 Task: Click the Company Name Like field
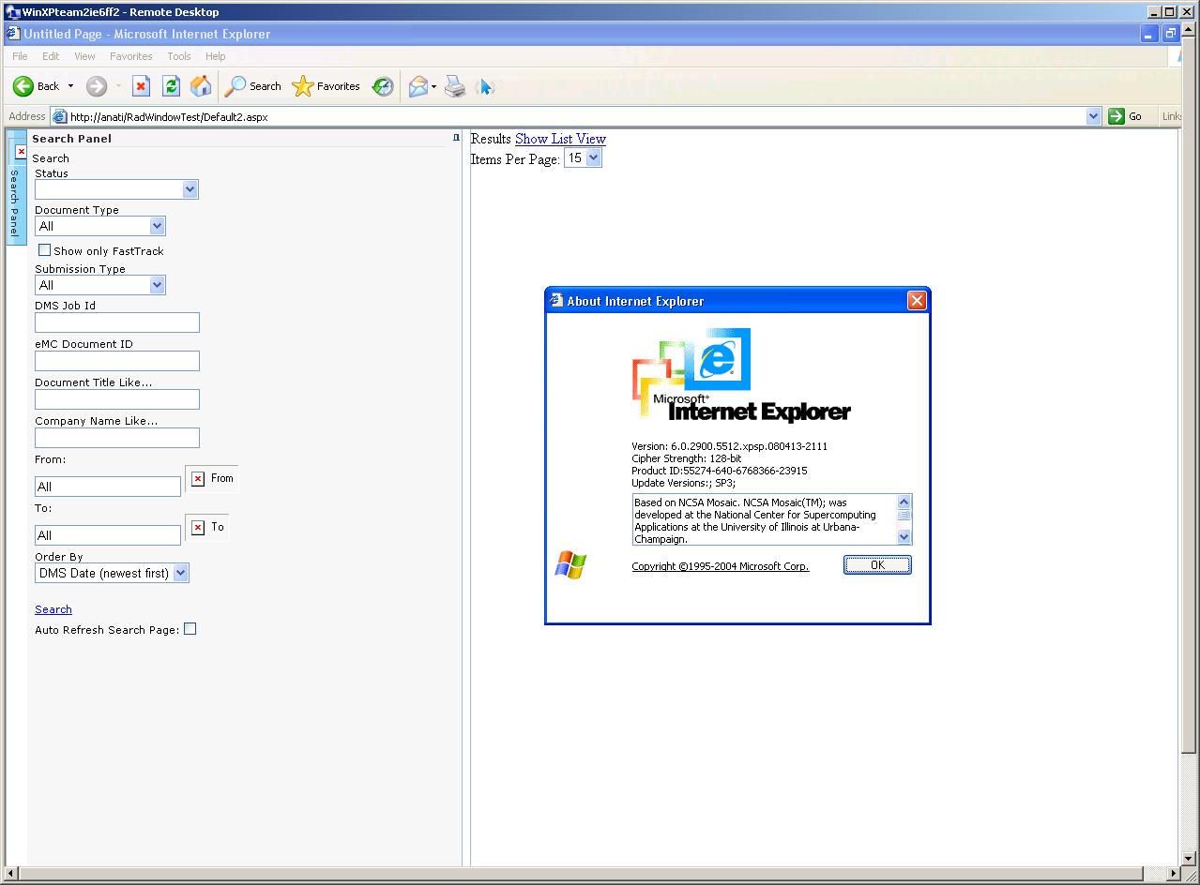pyautogui.click(x=117, y=438)
